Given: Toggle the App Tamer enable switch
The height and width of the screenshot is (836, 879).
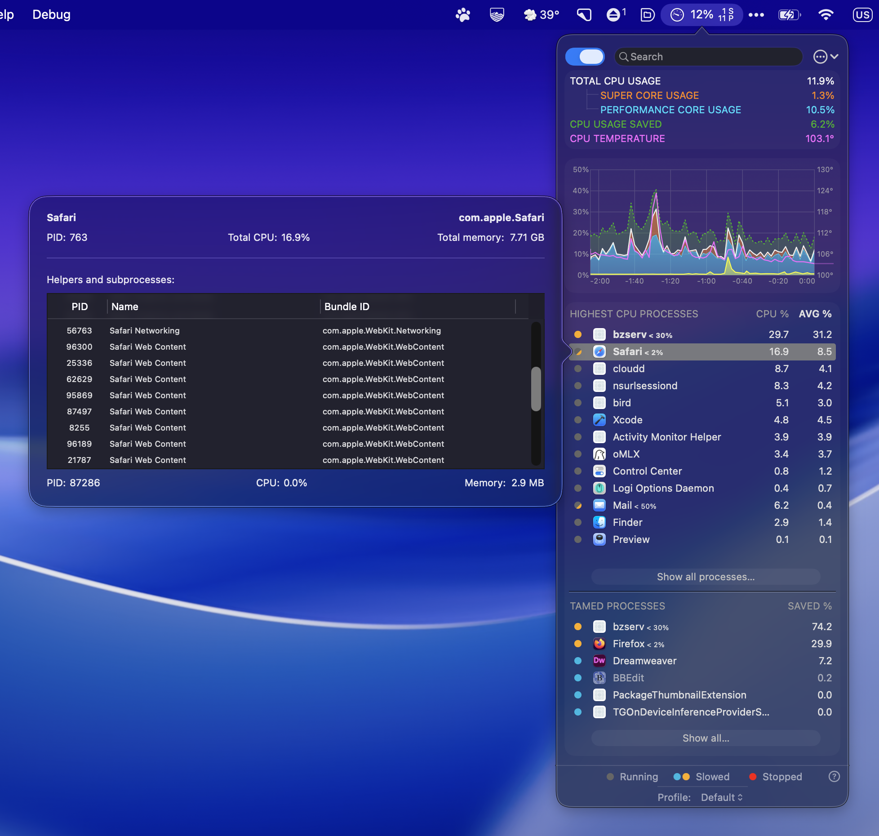Looking at the screenshot, I should point(585,57).
